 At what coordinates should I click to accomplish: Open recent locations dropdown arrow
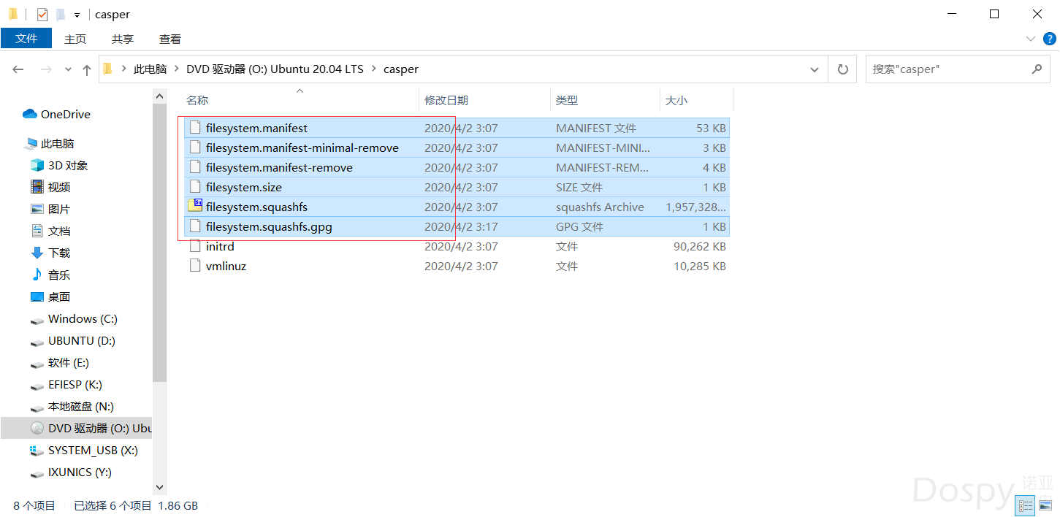[69, 69]
